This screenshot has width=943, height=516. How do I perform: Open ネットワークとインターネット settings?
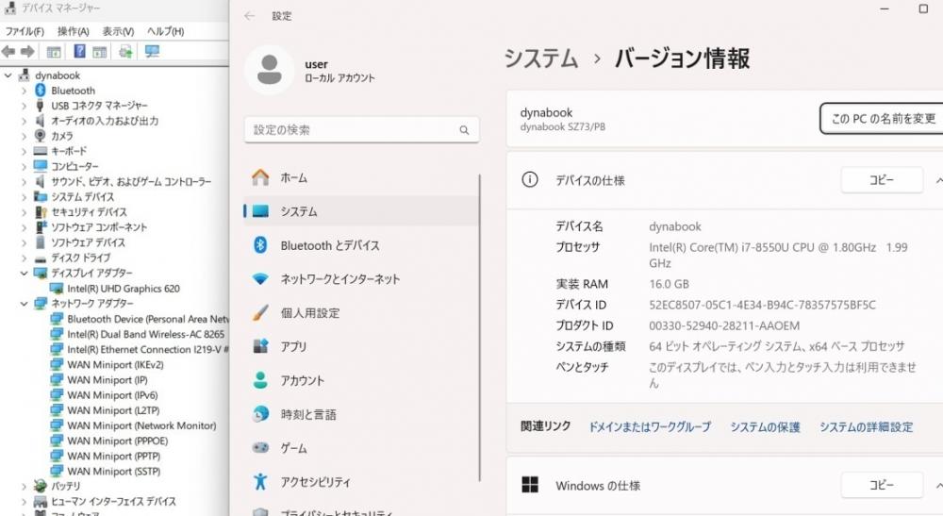click(x=361, y=279)
